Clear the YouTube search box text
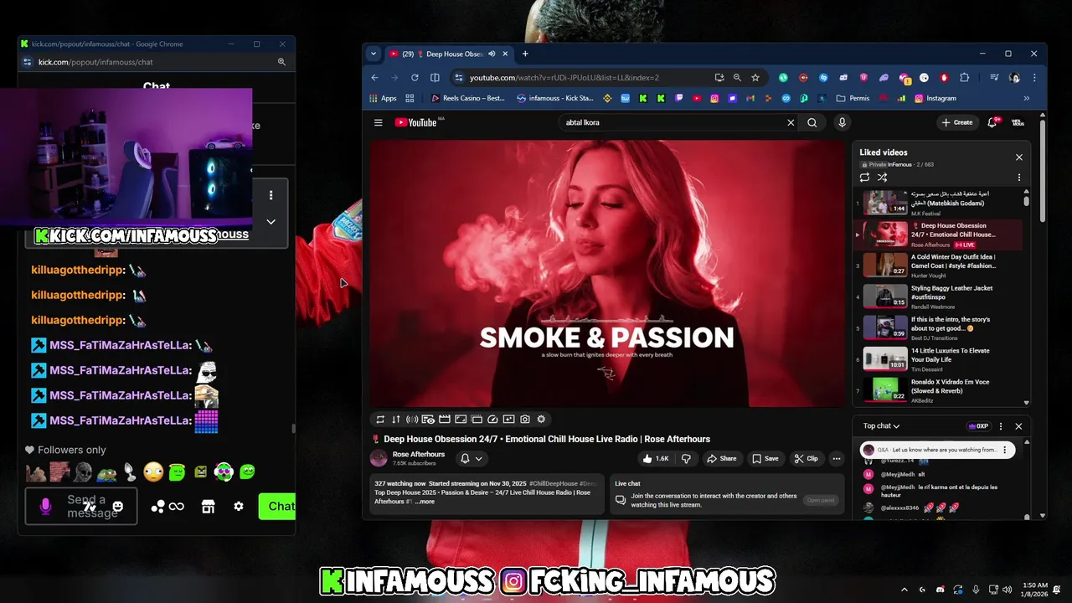The width and height of the screenshot is (1072, 603). [x=791, y=122]
